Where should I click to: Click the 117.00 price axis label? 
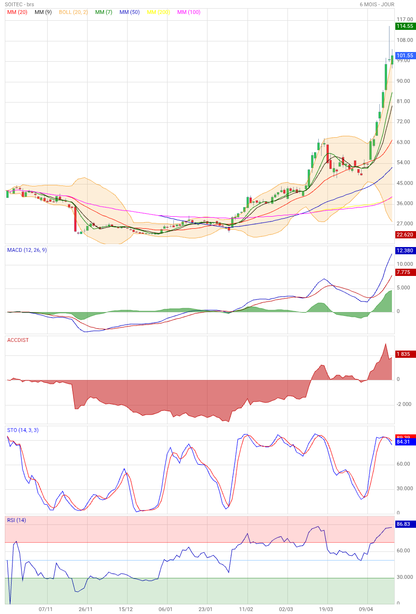[x=404, y=19]
